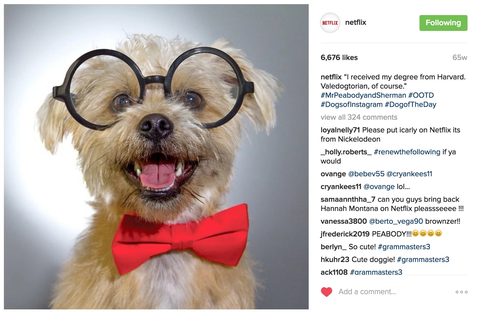Image resolution: width=487 pixels, height=312 pixels.
Task: Click the #renewthefollowing hashtag
Action: tap(407, 152)
